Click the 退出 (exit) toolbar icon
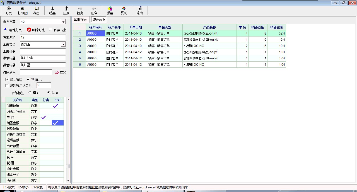Screen dimensions: 357x192 pyautogui.click(x=140, y=9)
